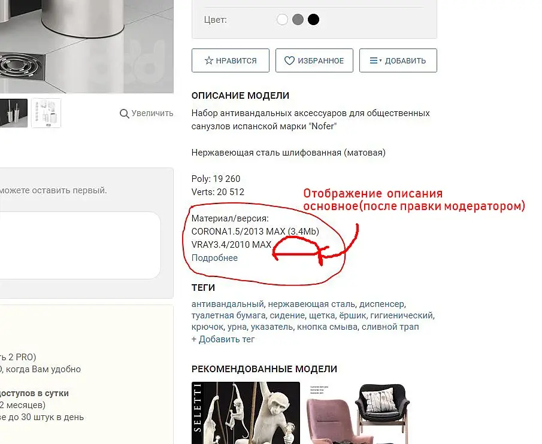The image size is (542, 444).
Task: Click the сливной трап tag
Action: tap(390, 327)
